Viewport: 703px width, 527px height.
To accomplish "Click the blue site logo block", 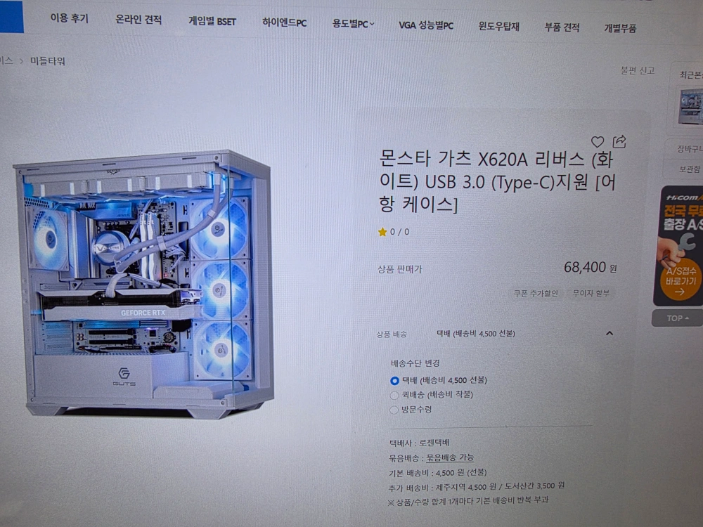I will pos(11,17).
